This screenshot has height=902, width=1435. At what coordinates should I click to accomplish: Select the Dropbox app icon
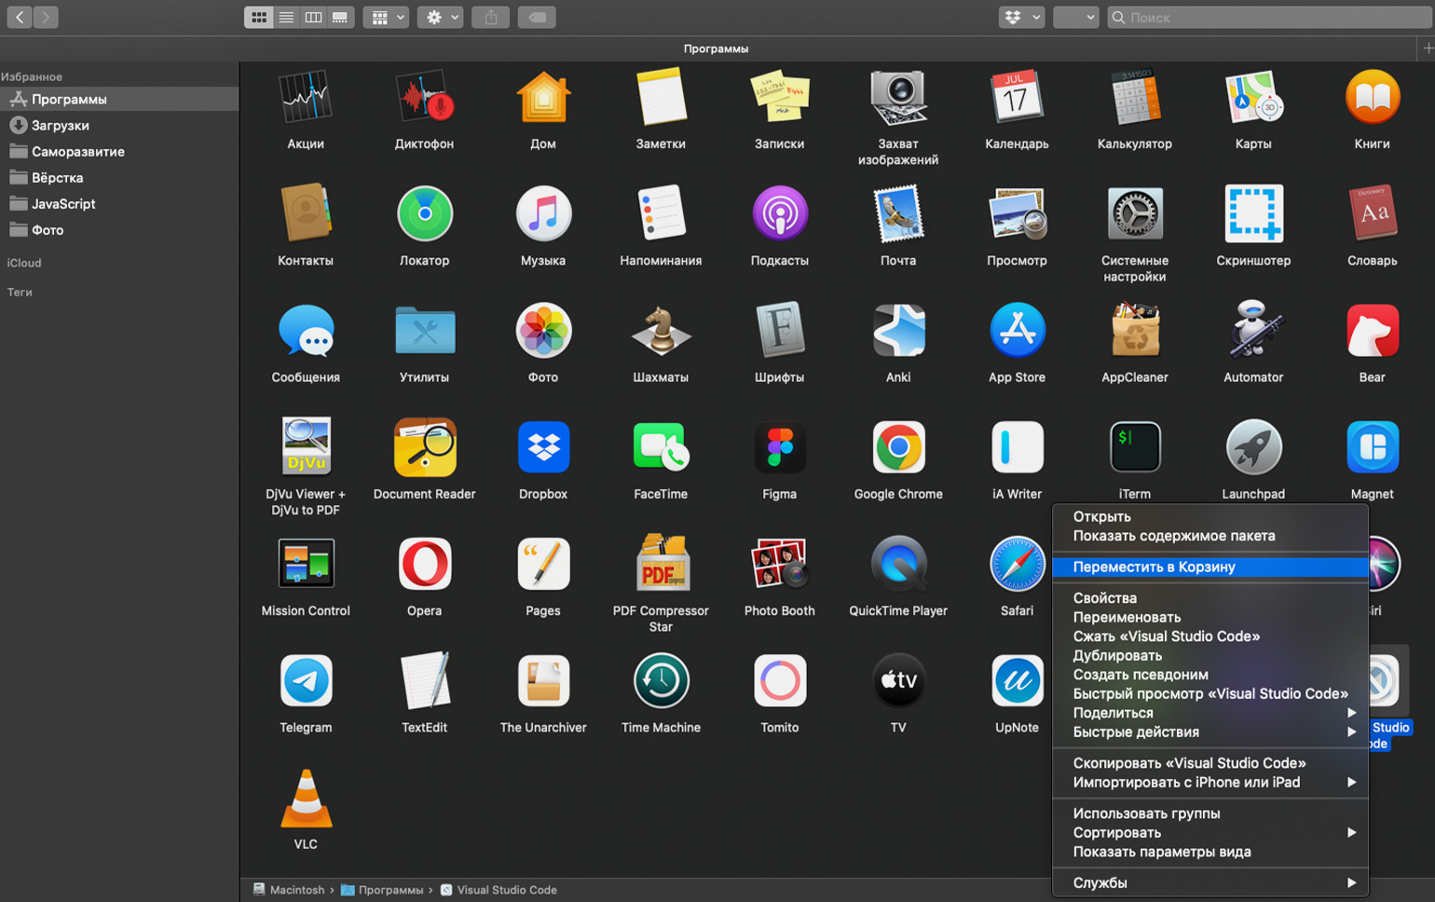[x=543, y=448]
